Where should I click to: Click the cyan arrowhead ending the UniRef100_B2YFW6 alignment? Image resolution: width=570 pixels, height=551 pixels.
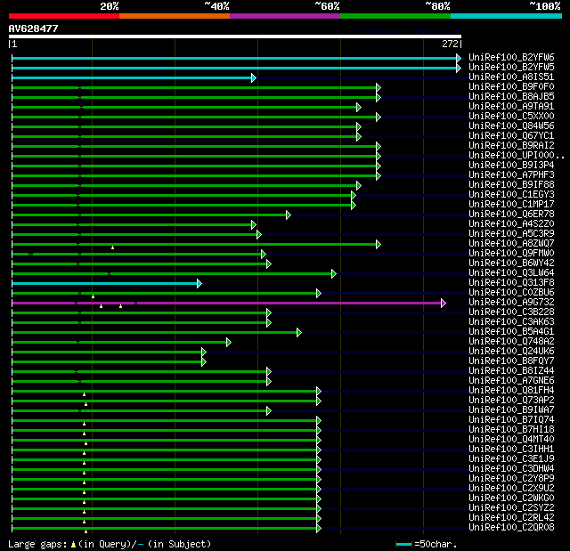coord(459,58)
